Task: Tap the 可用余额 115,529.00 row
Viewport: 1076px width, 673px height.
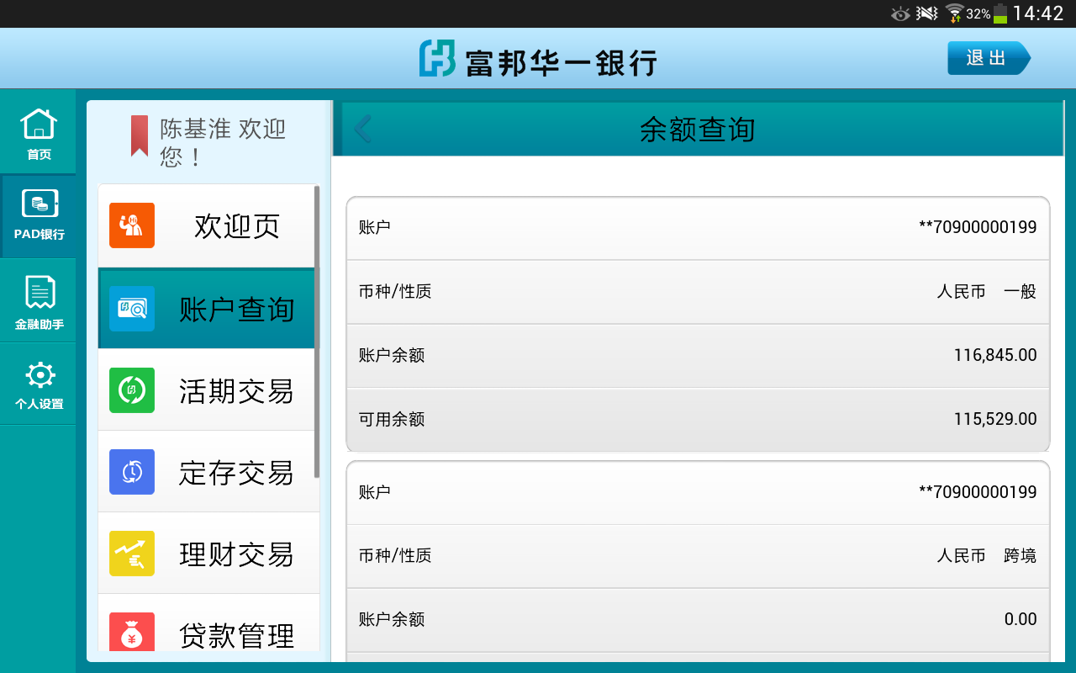Action: (698, 420)
